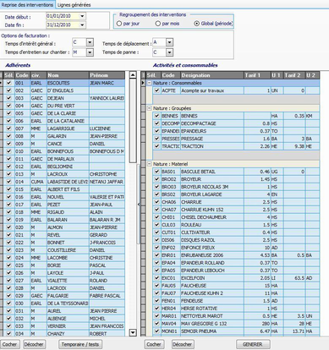
Task: Open the Temps de déplacement dropdown
Action: [169, 42]
